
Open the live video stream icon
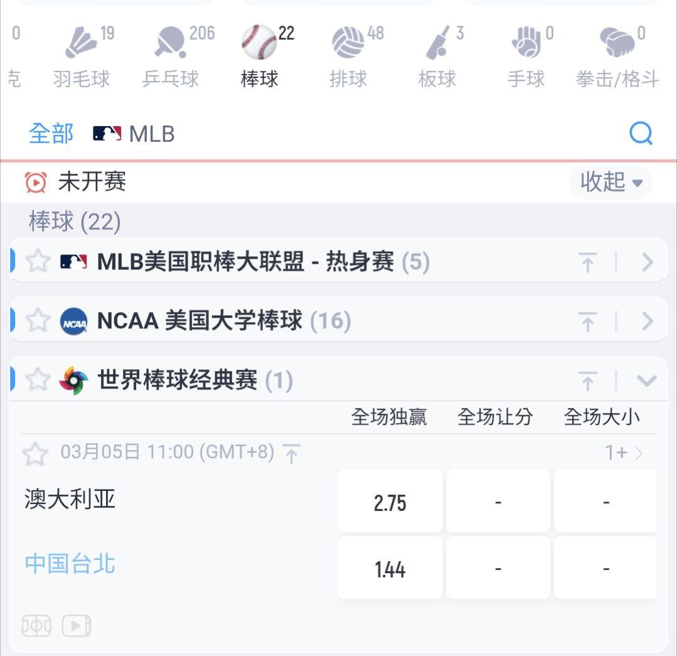pos(77,625)
